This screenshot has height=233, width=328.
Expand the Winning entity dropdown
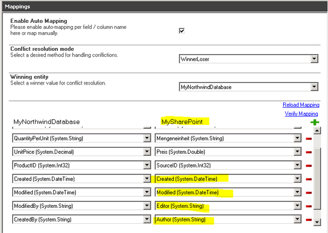pos(314,87)
